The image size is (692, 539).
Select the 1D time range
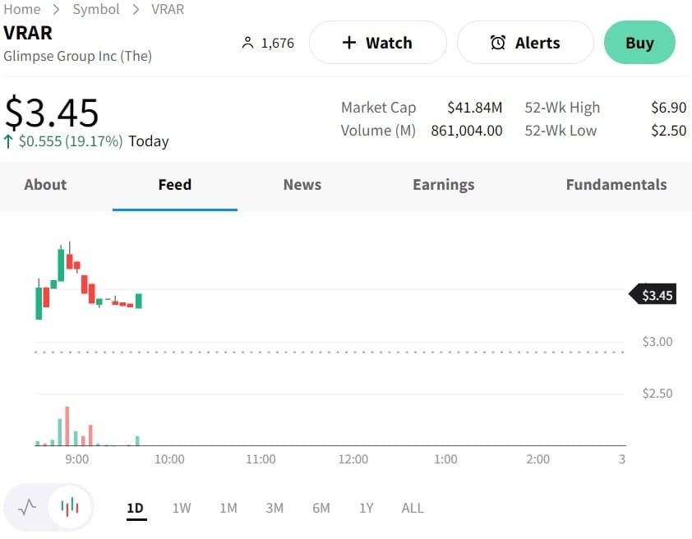tap(135, 508)
